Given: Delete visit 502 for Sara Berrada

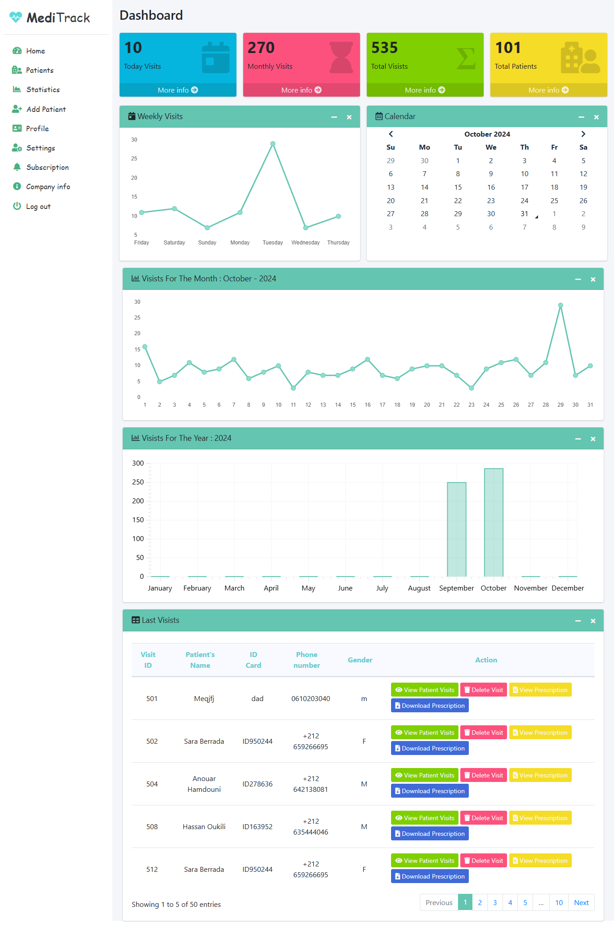Looking at the screenshot, I should (483, 733).
